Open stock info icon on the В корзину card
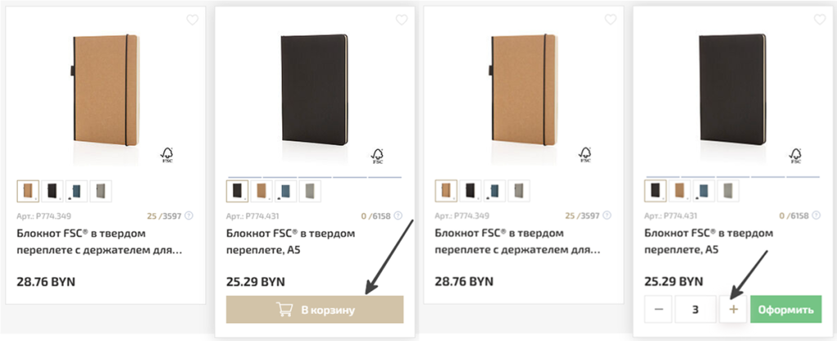This screenshot has width=837, height=341. coord(398,215)
